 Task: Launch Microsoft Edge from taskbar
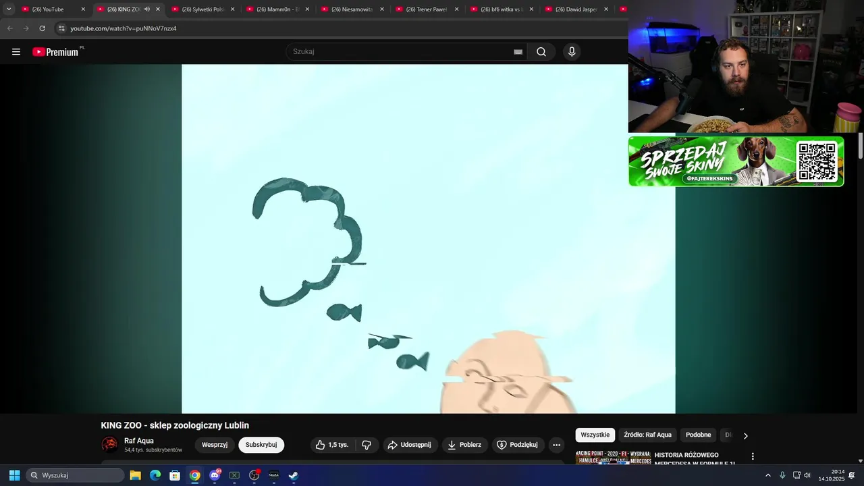(155, 475)
